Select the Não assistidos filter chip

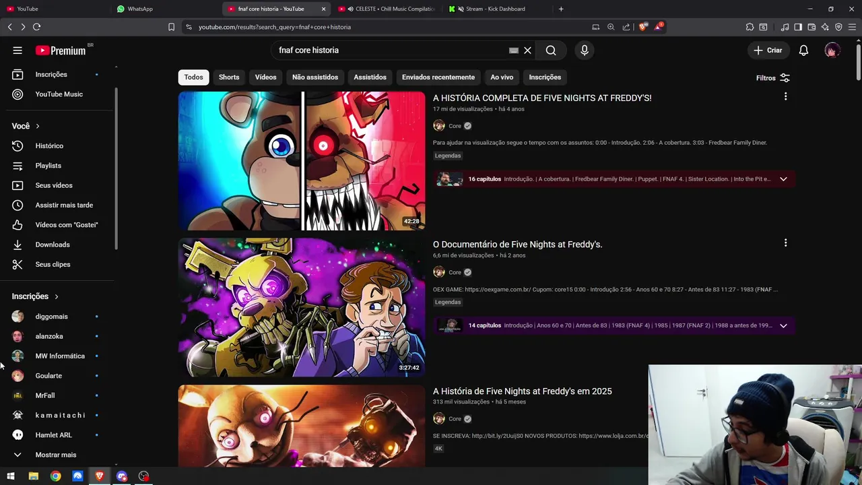(315, 77)
